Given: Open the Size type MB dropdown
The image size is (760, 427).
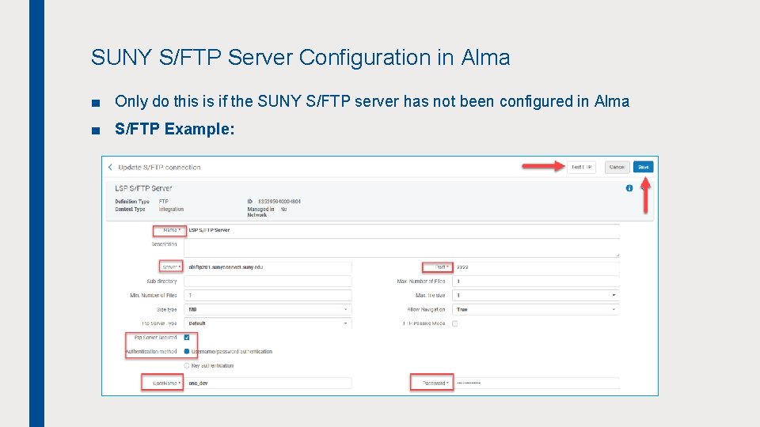Looking at the screenshot, I should [268, 309].
